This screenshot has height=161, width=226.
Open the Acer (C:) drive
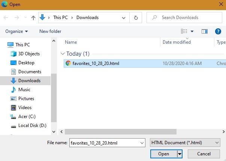tap(27, 117)
